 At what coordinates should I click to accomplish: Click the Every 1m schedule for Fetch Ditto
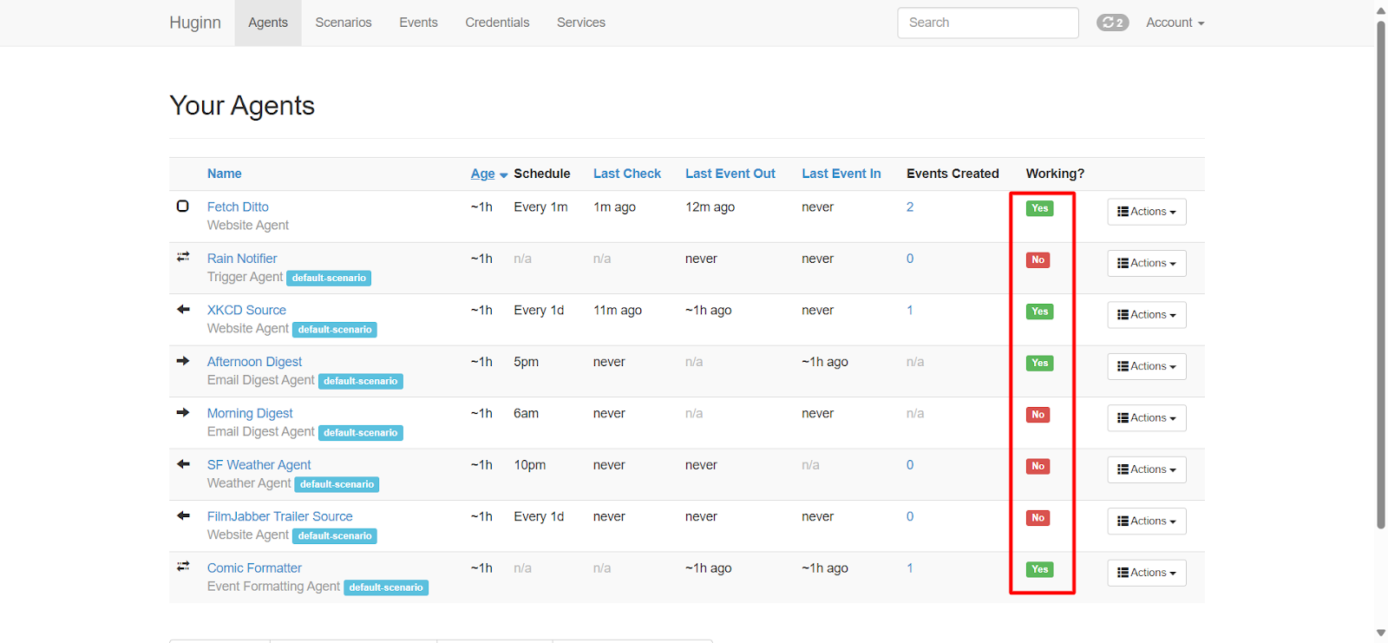[540, 207]
